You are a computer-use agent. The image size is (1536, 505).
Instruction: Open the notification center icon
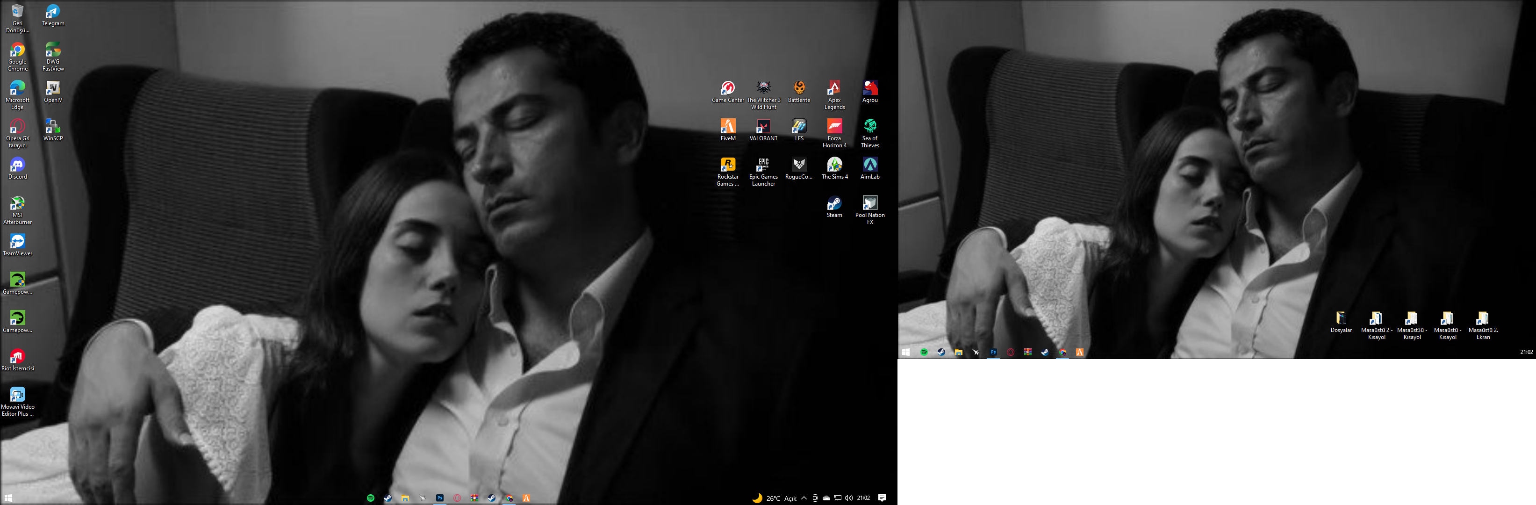882,498
